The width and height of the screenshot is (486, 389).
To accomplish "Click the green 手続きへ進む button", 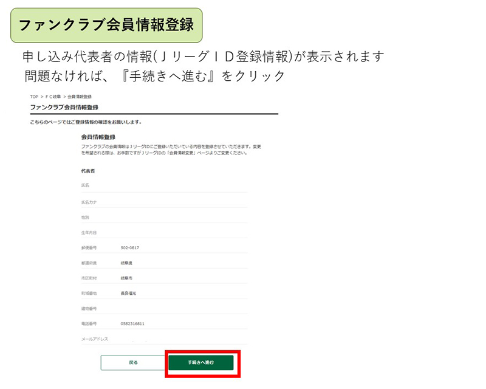I will click(x=200, y=362).
